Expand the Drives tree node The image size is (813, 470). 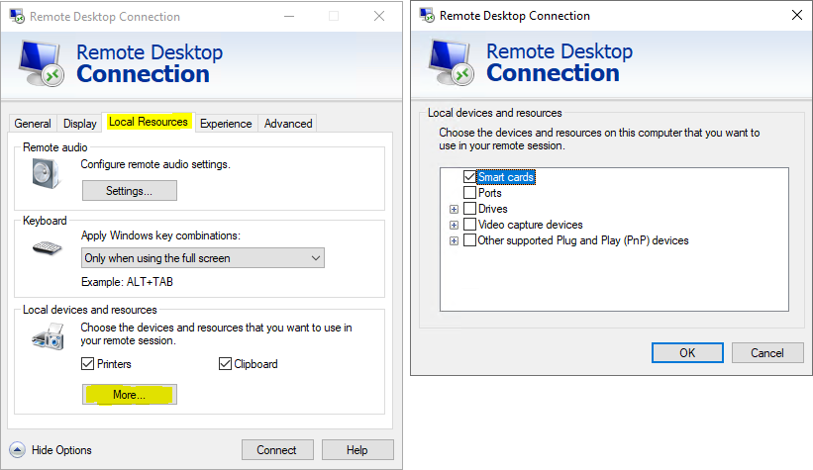pyautogui.click(x=455, y=210)
